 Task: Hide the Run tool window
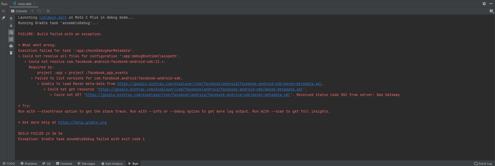click(x=491, y=4)
